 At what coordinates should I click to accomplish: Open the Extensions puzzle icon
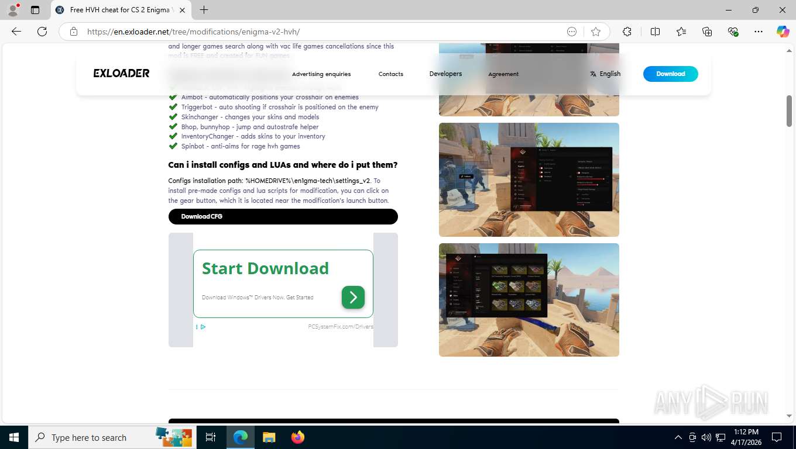point(627,32)
